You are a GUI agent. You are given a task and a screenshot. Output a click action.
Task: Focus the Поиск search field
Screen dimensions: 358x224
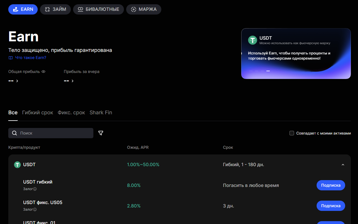click(51, 133)
